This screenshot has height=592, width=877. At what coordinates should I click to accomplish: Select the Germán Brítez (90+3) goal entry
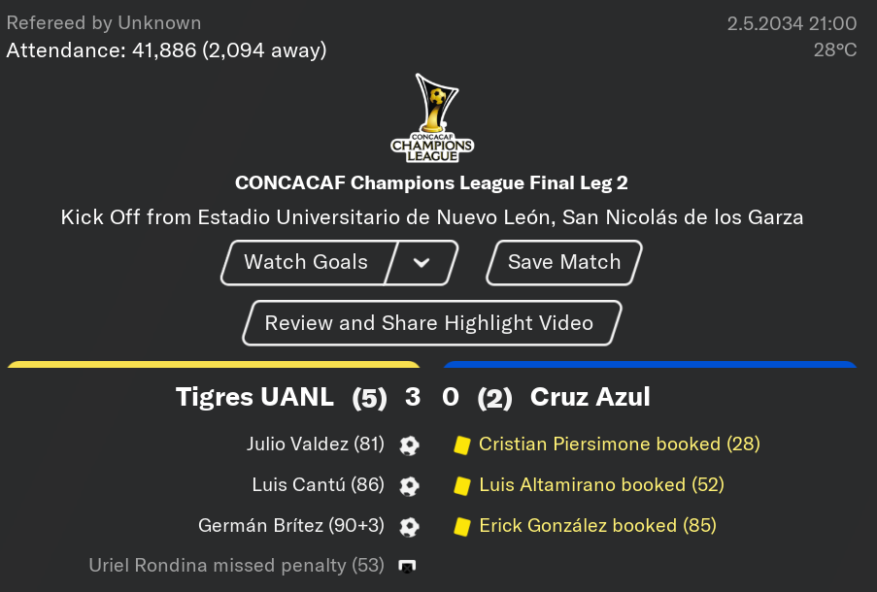click(291, 525)
